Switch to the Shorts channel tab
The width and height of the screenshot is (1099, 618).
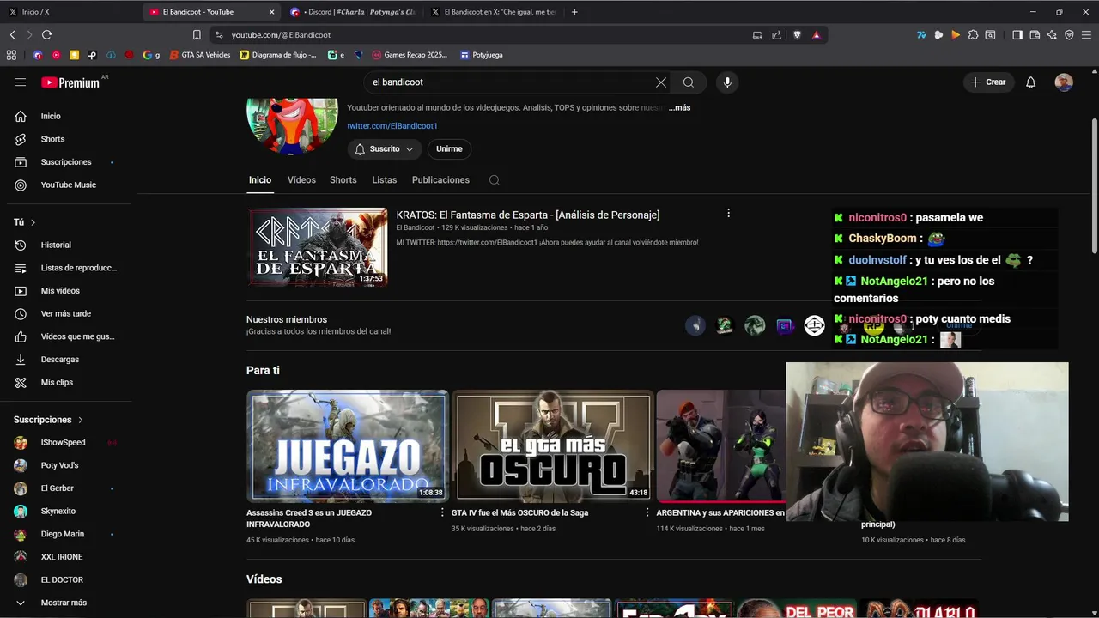[343, 180]
